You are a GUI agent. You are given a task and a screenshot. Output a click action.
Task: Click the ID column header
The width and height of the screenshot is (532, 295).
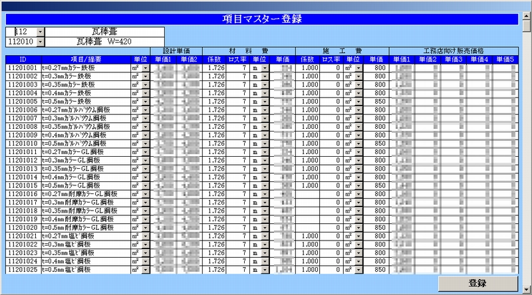tap(23, 59)
